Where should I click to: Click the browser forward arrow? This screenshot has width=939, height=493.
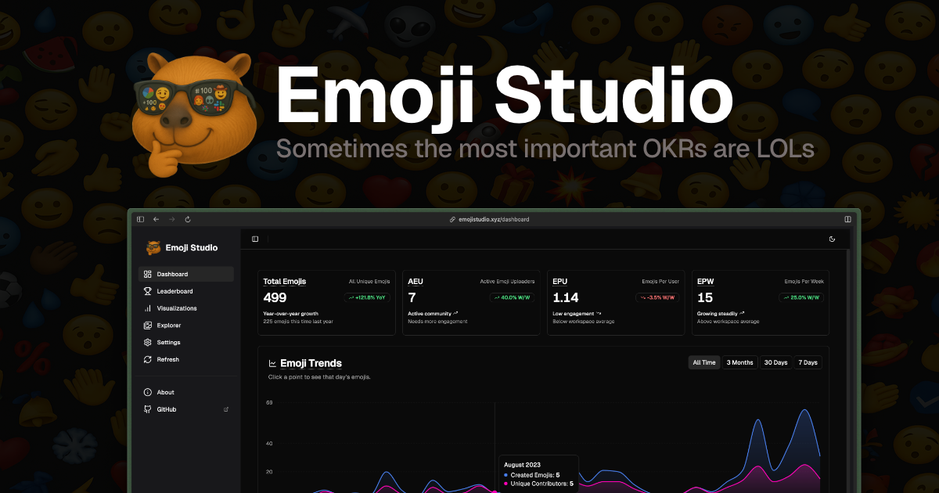pyautogui.click(x=172, y=219)
